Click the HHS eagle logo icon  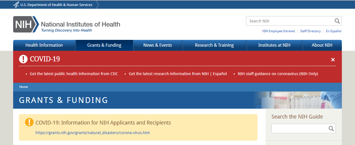point(16,5)
